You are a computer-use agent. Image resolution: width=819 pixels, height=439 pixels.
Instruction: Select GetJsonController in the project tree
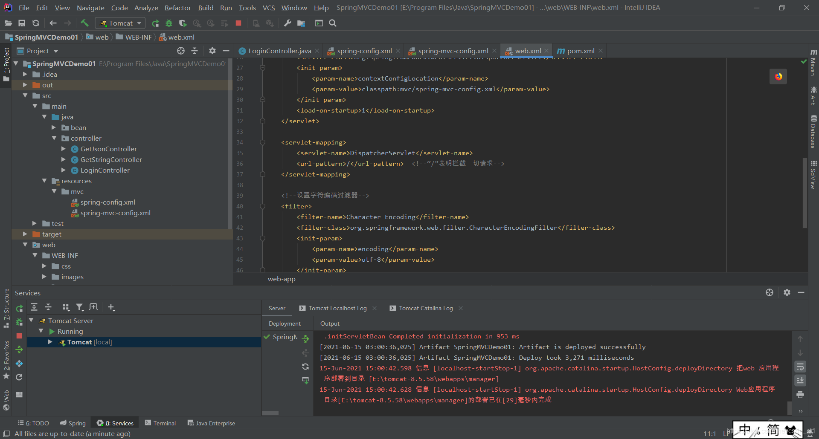pyautogui.click(x=108, y=149)
